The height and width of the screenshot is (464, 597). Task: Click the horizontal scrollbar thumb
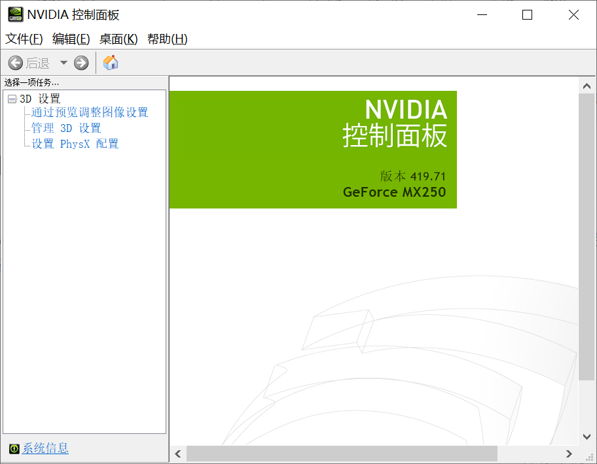click(342, 454)
